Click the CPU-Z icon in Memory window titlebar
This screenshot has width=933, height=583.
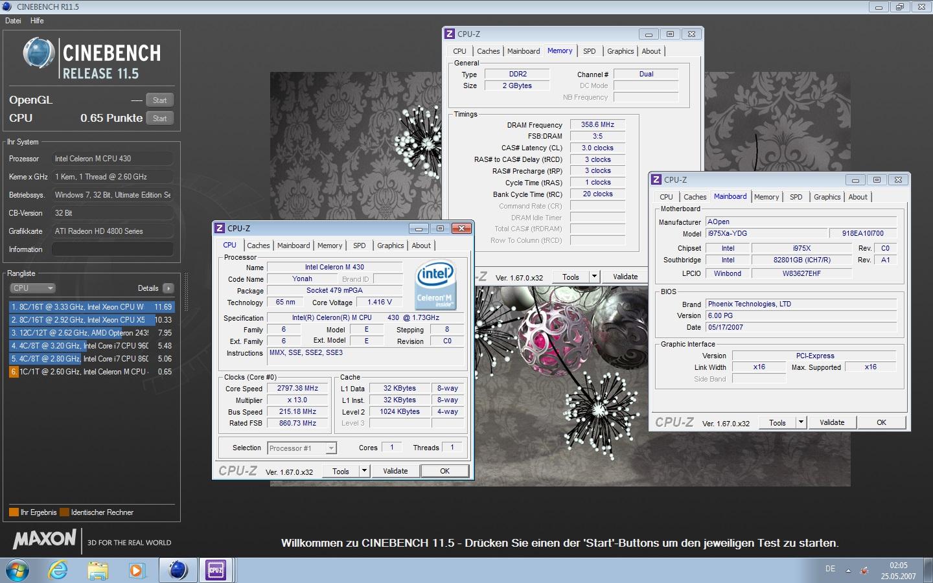point(450,34)
